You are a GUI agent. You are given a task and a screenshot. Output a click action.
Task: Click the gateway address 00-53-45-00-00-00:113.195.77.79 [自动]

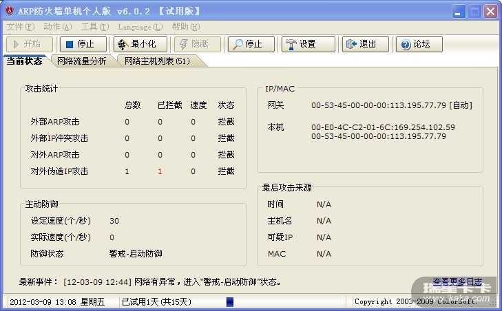(x=392, y=105)
